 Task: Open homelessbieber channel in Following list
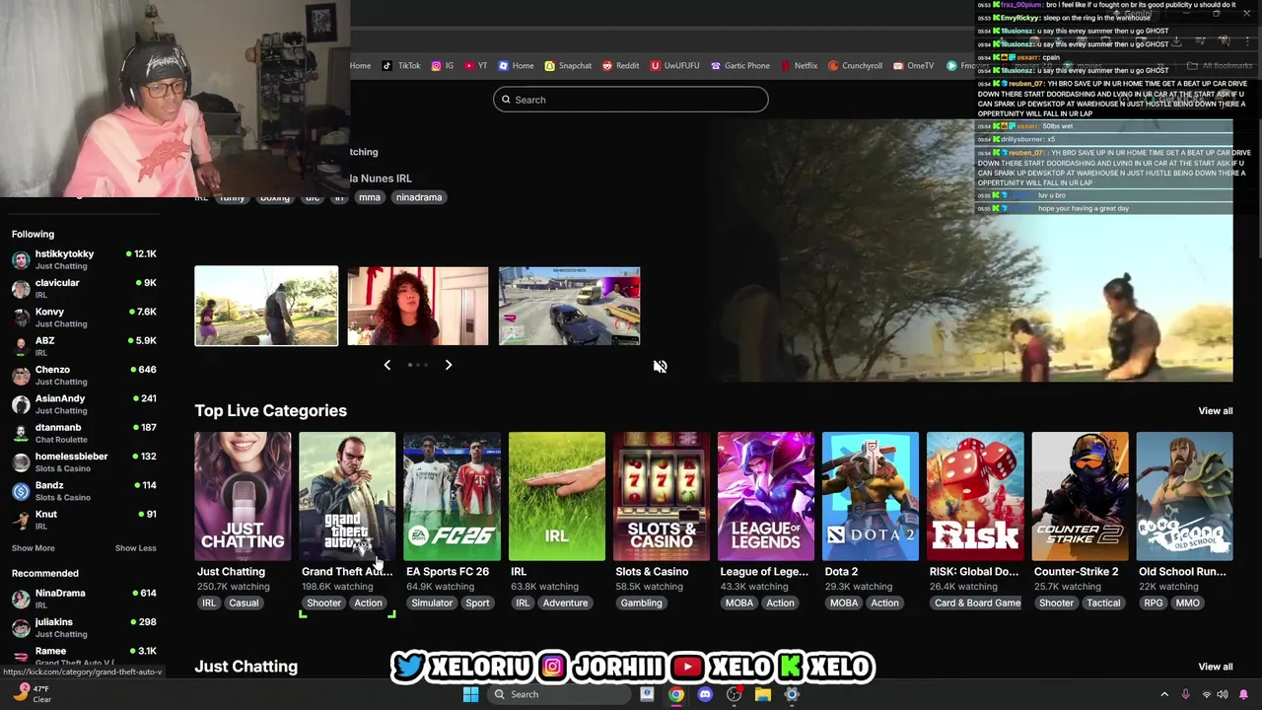[83, 461]
